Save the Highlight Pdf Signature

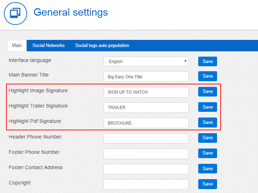click(207, 122)
